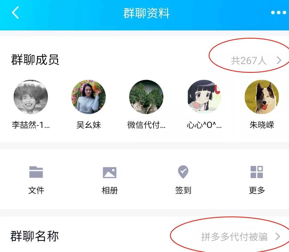View avatar of 吴幺妹

tap(89, 97)
